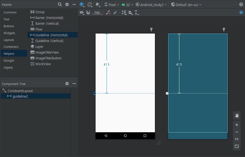245x157 pixels.
Task: Open Default (en-us) locale dropdown
Action: [186, 5]
